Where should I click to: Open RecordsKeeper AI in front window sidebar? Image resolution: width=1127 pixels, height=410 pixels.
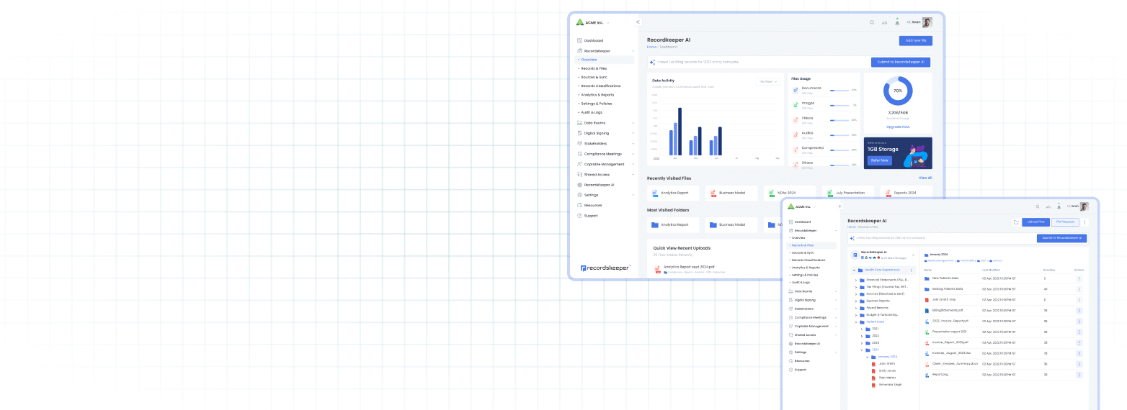click(805, 343)
